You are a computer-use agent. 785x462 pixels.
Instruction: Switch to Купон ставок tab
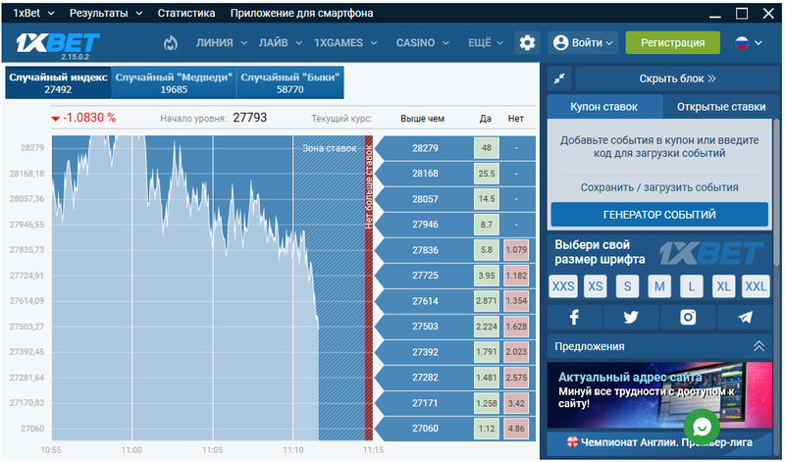pos(603,107)
